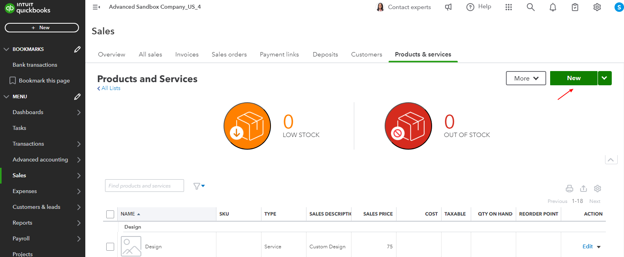
Task: Expand the arrow beside the green New button
Action: (x=604, y=78)
